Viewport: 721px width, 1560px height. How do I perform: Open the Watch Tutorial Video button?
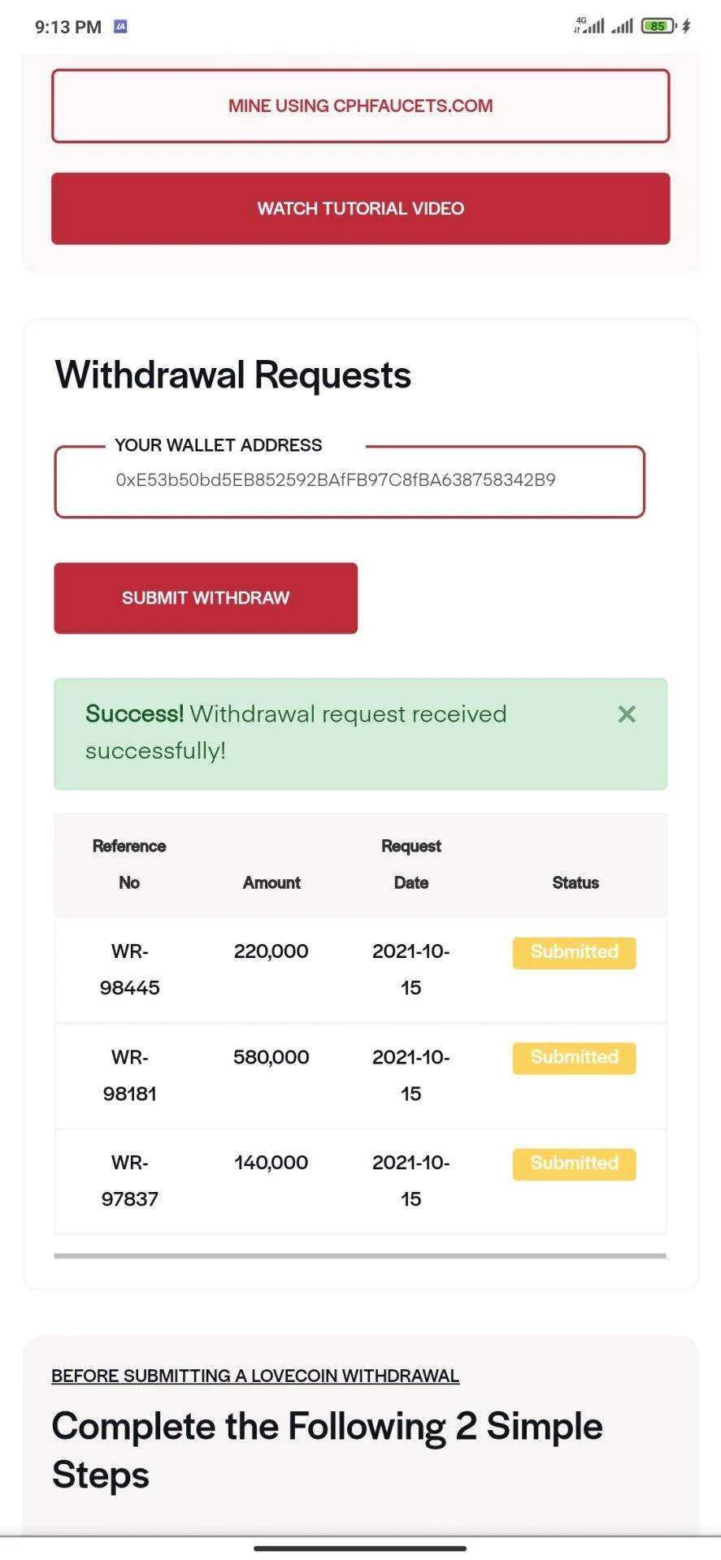pos(361,208)
